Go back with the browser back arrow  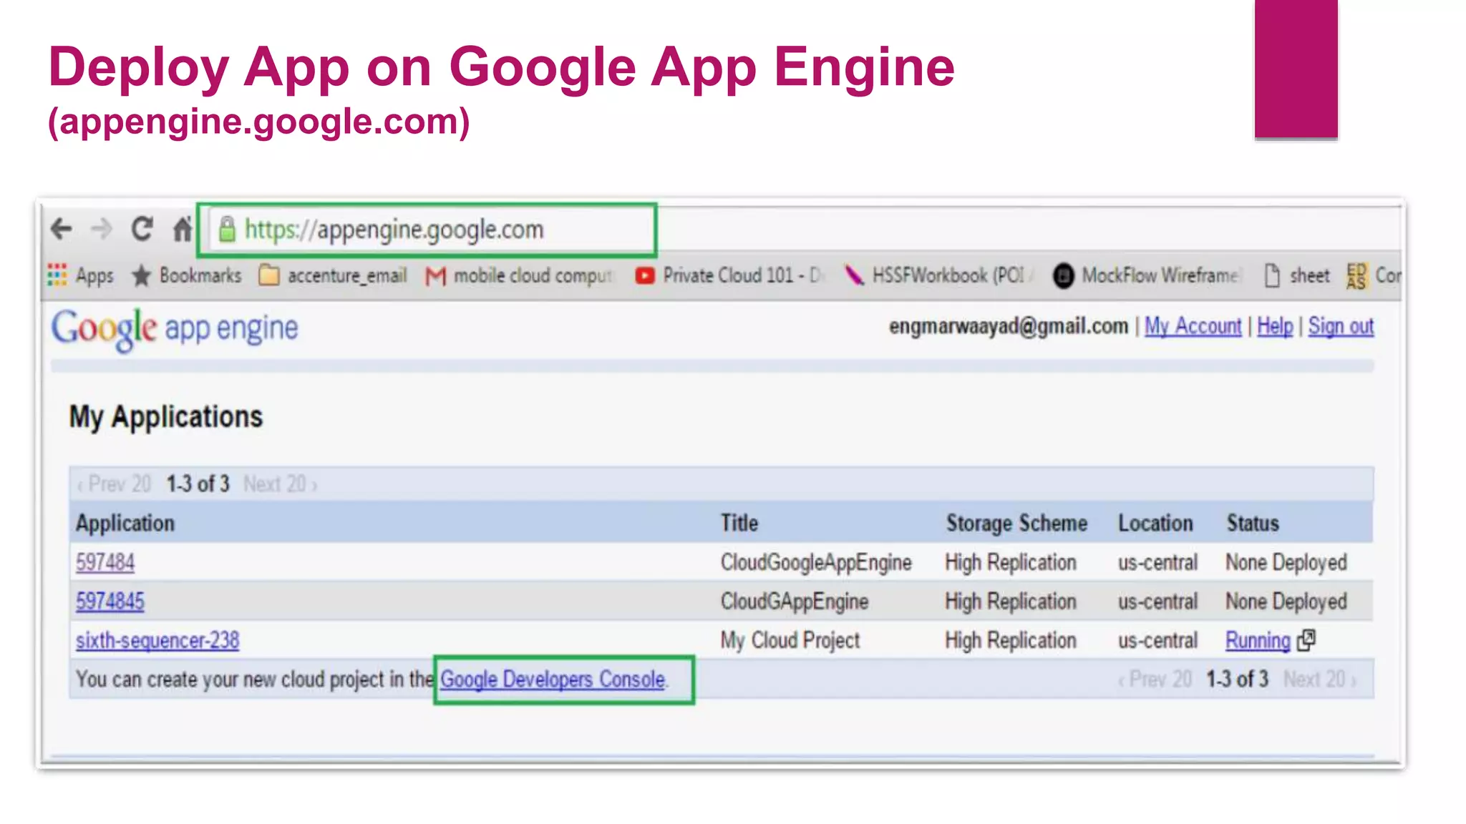tap(62, 230)
